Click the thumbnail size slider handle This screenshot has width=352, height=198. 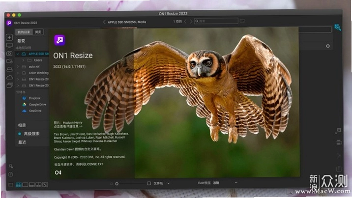pyautogui.click(x=117, y=184)
